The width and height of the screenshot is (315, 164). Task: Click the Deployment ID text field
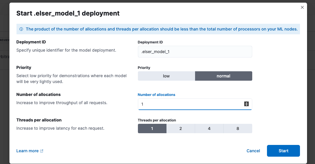pyautogui.click(x=195, y=52)
